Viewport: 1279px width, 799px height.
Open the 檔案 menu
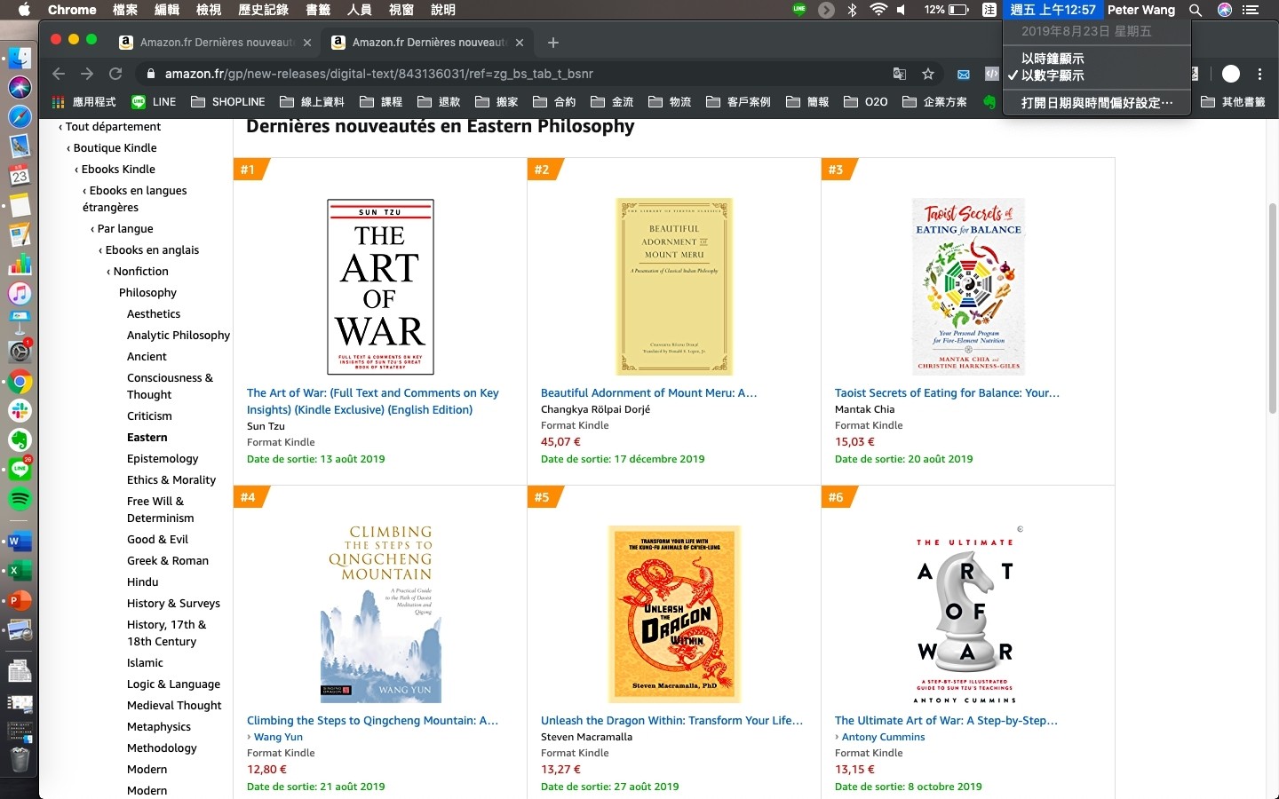[125, 10]
